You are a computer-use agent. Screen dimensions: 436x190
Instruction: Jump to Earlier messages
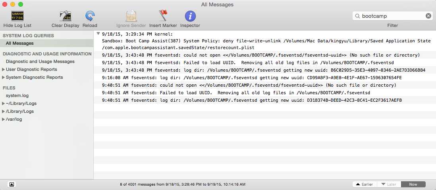[x=365, y=184]
